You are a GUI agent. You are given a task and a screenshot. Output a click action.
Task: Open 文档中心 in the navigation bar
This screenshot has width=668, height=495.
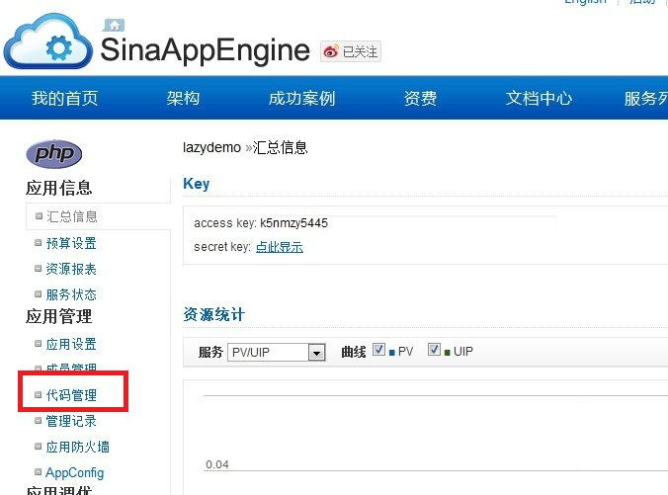(x=539, y=99)
